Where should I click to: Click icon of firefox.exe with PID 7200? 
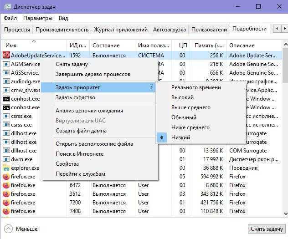click(x=6, y=203)
